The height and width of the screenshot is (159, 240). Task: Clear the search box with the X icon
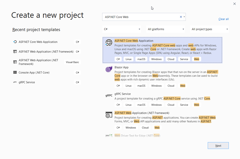181,17
